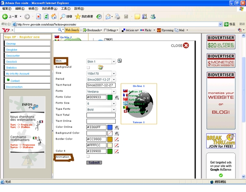This screenshot has height=192, width=246.
Task: Open color picker icon for Fonts Color
Action: coord(117,97)
